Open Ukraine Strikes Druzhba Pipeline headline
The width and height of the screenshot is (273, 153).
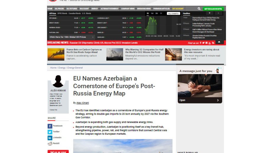[204, 37]
